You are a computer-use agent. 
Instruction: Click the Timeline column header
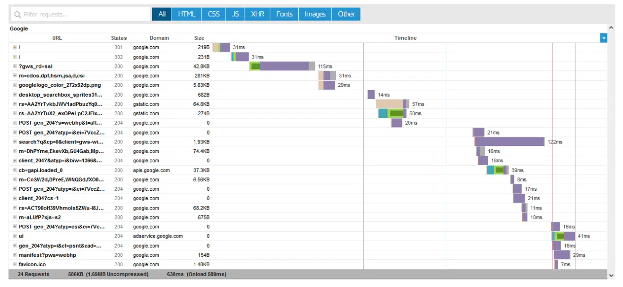pyautogui.click(x=406, y=38)
